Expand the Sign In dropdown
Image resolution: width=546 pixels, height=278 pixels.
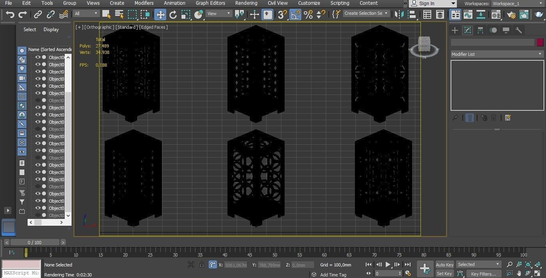tap(453, 3)
